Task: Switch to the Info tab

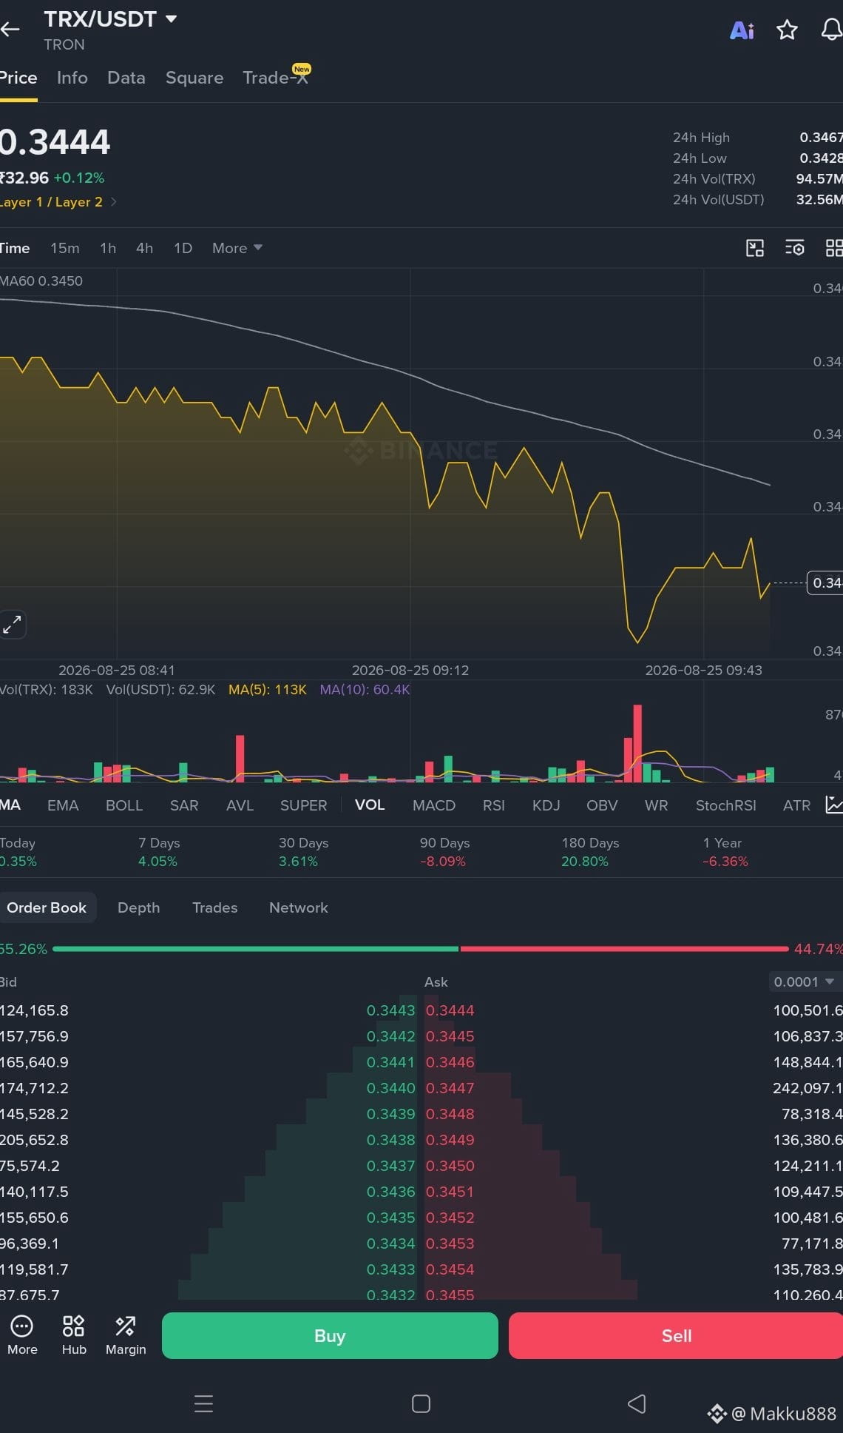Action: [72, 78]
